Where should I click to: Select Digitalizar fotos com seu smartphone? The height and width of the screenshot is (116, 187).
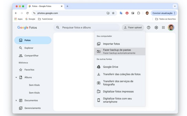[x=120, y=100]
